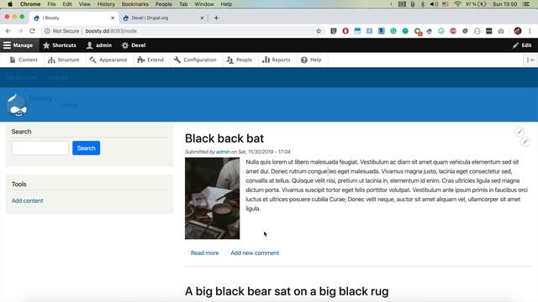
Task: Open the Reports admin menu
Action: tap(277, 60)
